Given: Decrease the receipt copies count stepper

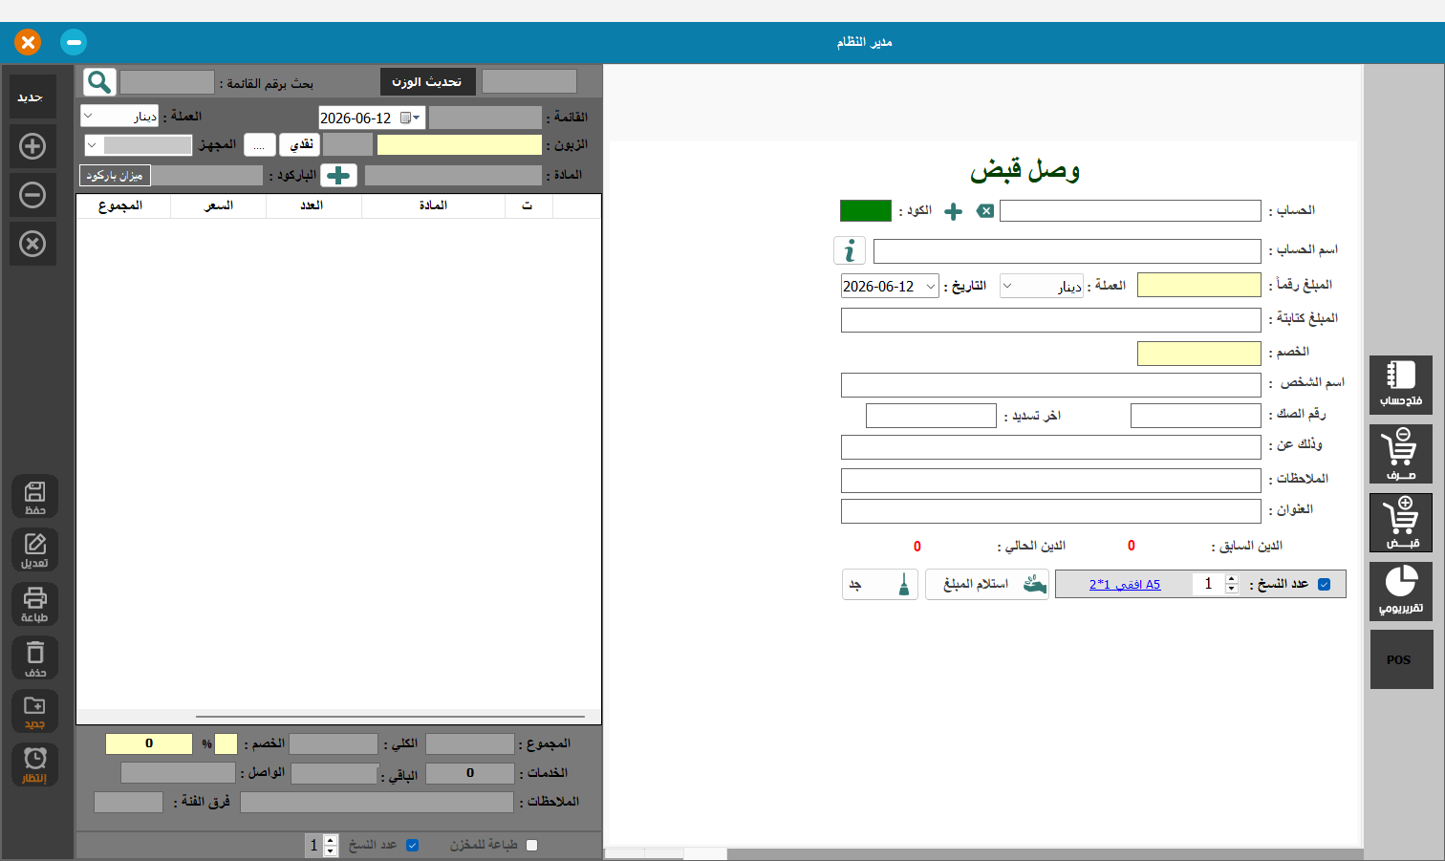Looking at the screenshot, I should tap(1231, 589).
